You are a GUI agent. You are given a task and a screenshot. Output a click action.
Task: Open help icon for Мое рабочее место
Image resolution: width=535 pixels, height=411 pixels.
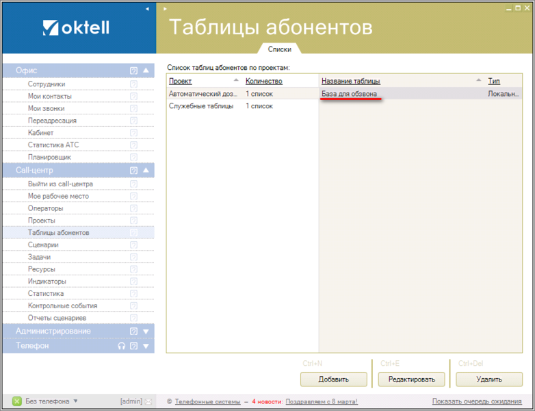click(134, 196)
